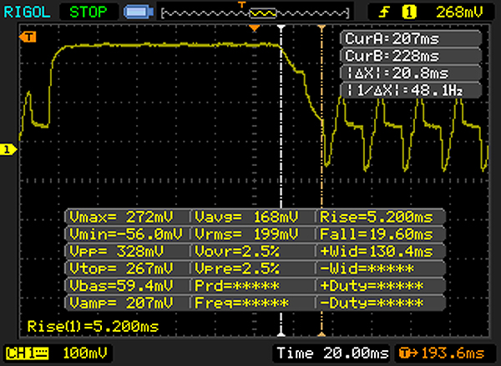Viewport: 501px width, 366px height.
Task: Click the Freq=***** measurement
Action: [x=253, y=303]
